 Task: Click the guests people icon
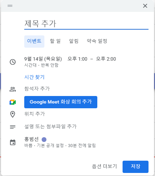point(13,89)
